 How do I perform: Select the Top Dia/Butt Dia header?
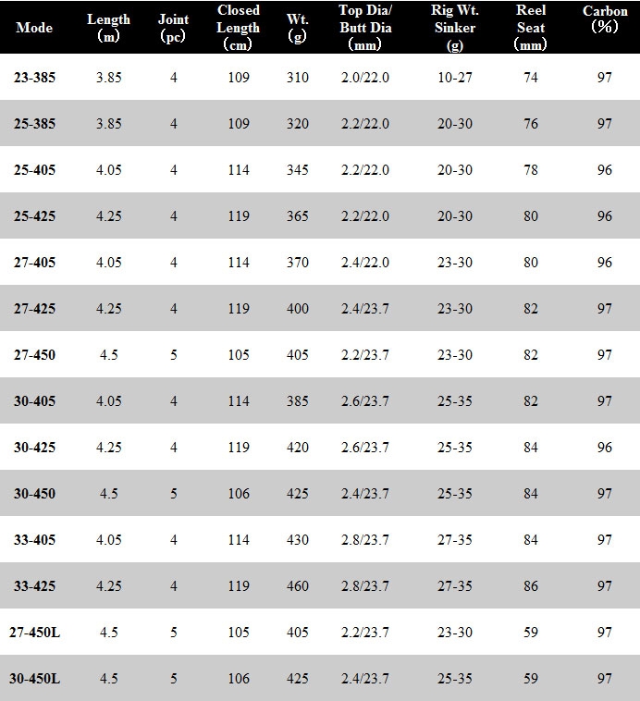(365, 27)
